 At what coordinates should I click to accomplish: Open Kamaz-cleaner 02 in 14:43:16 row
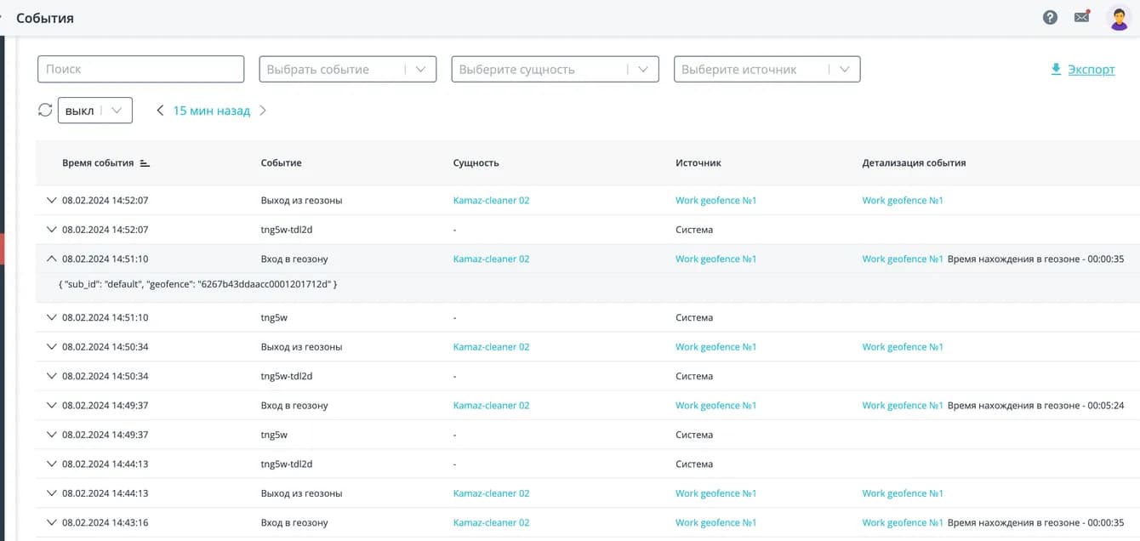pos(491,522)
